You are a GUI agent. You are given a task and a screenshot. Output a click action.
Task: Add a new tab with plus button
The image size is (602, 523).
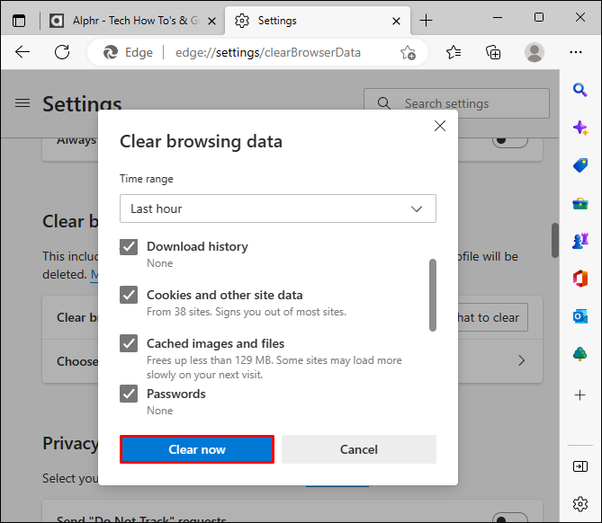pyautogui.click(x=427, y=20)
